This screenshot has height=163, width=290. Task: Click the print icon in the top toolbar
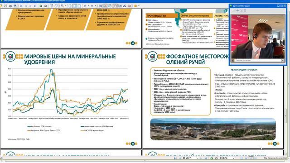click(x=10, y=6)
